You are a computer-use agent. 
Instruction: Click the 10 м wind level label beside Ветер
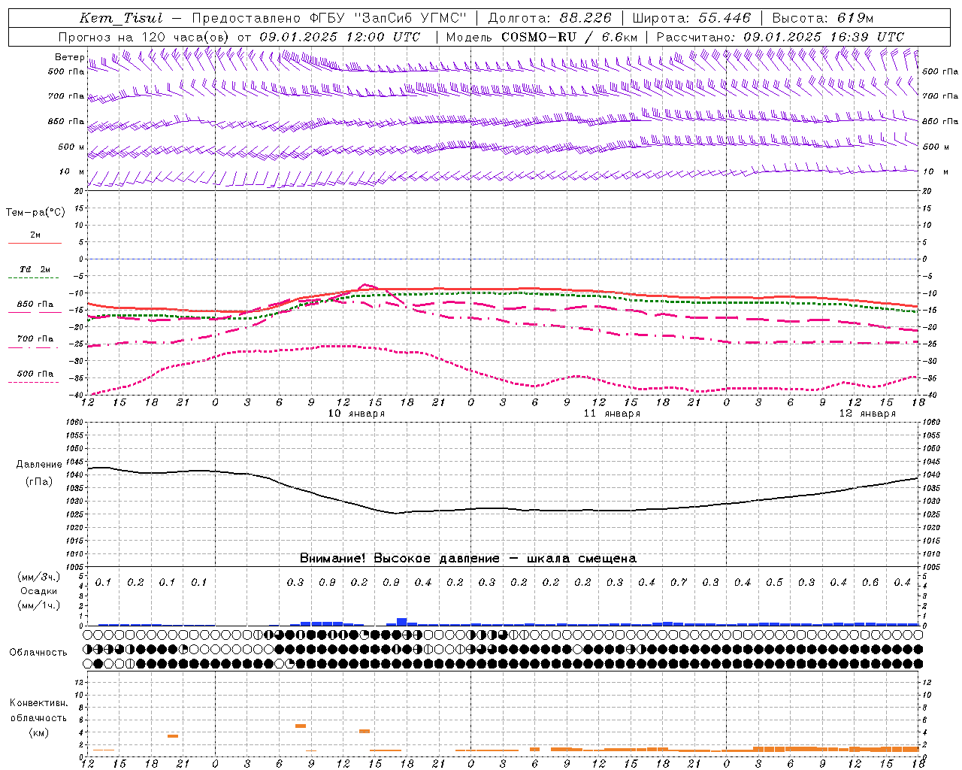click(x=72, y=172)
